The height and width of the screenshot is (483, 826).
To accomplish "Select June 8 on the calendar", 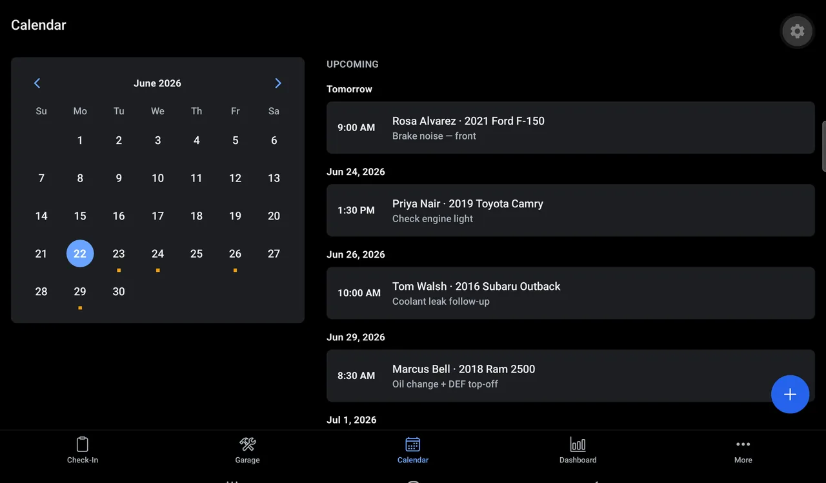I will [80, 178].
